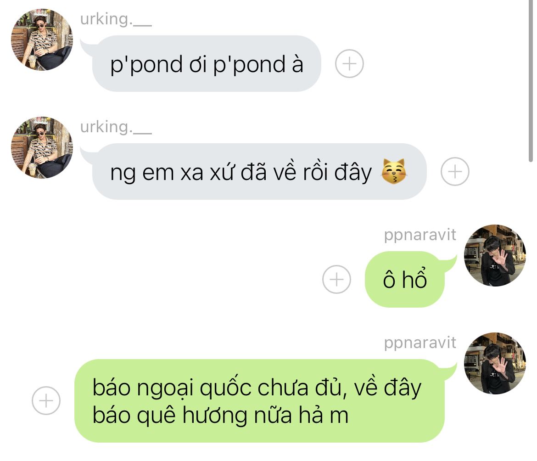Open reaction plus beside "ô hổ" bubble

tap(336, 280)
